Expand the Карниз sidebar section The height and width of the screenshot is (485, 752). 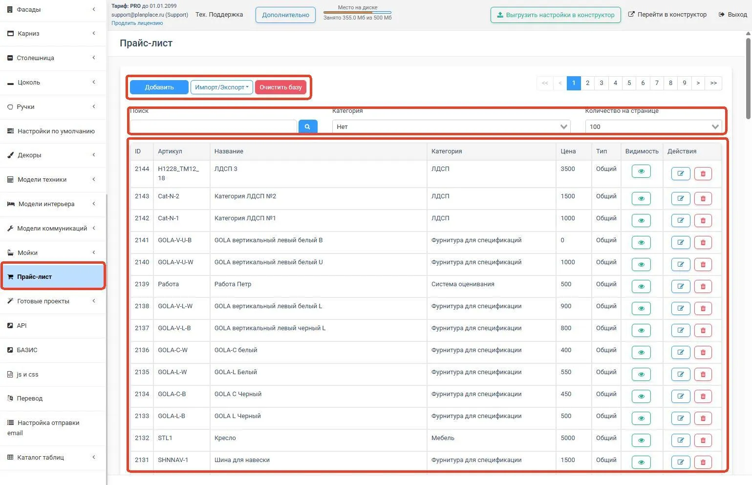(53, 34)
